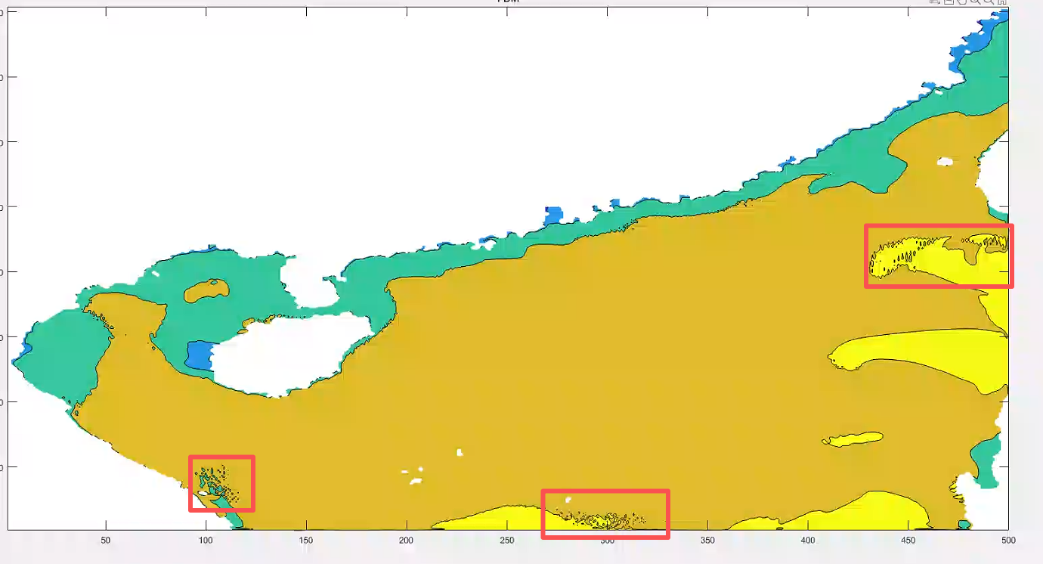Click the x-axis tick label 50
This screenshot has height=564, width=1043.
pyautogui.click(x=106, y=541)
